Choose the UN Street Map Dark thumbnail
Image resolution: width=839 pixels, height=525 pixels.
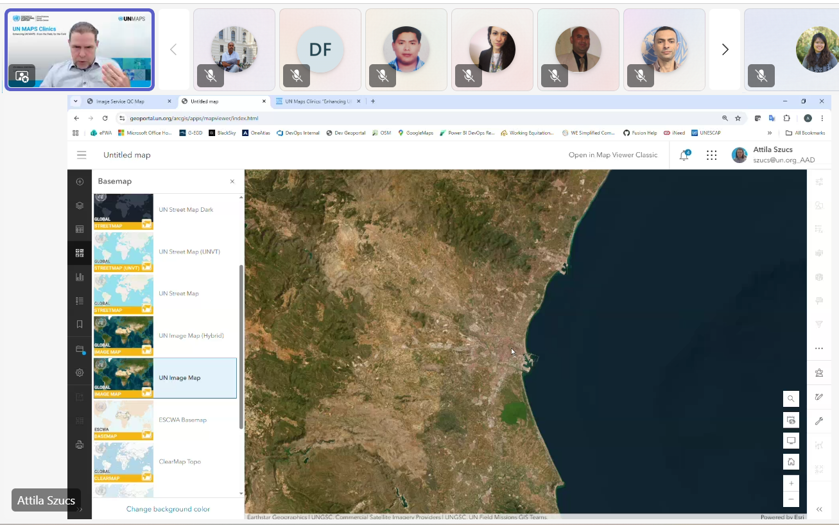coord(123,211)
